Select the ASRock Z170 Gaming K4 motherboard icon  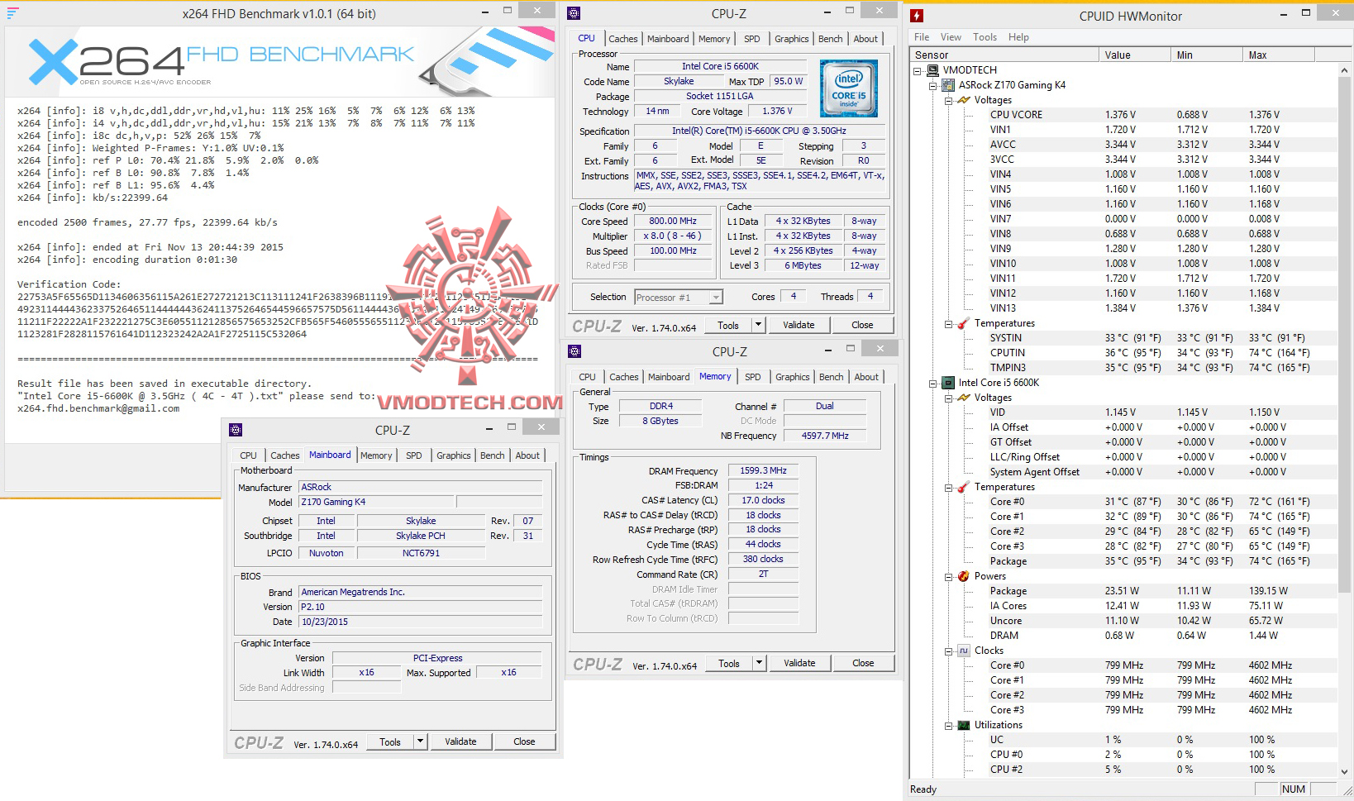coord(949,85)
